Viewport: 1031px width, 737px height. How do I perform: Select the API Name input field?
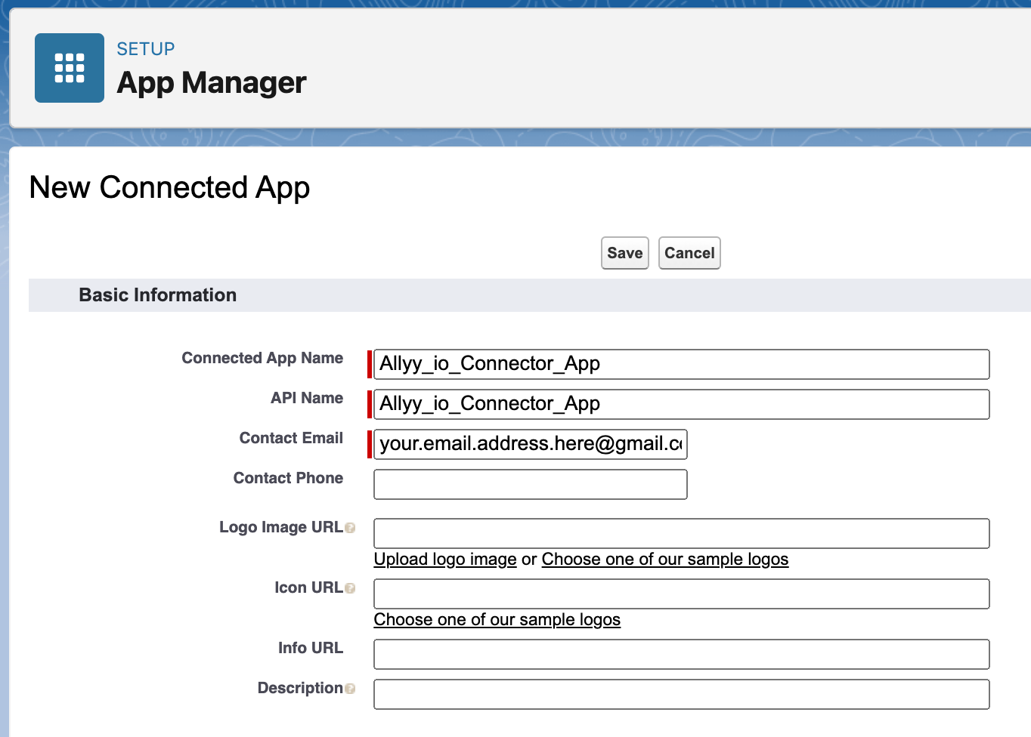coord(680,404)
